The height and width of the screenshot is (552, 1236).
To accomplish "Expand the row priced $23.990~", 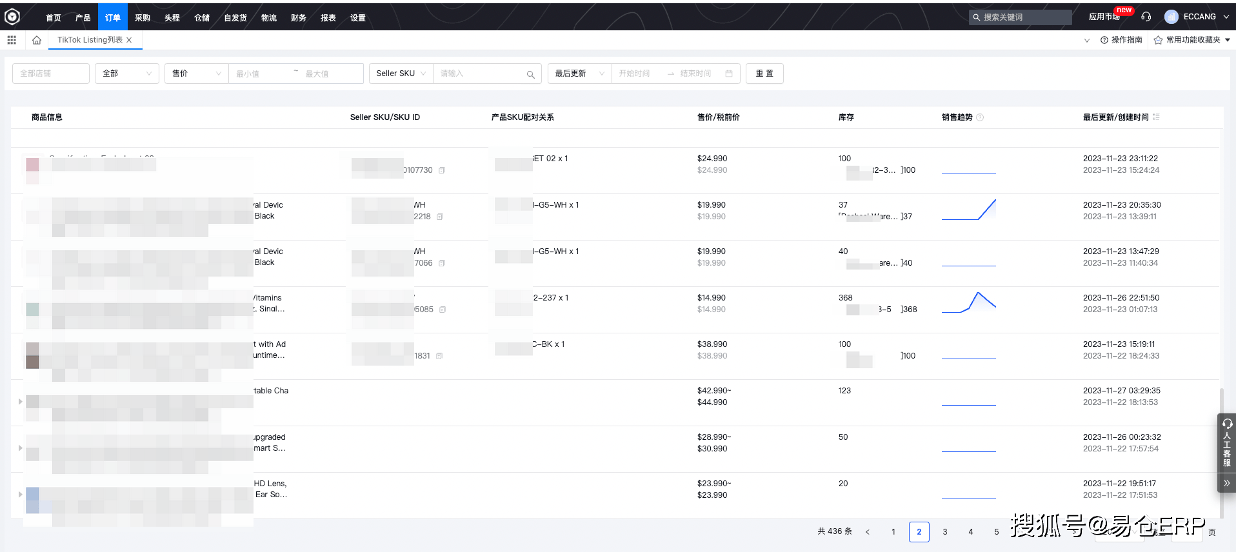I will click(x=20, y=494).
